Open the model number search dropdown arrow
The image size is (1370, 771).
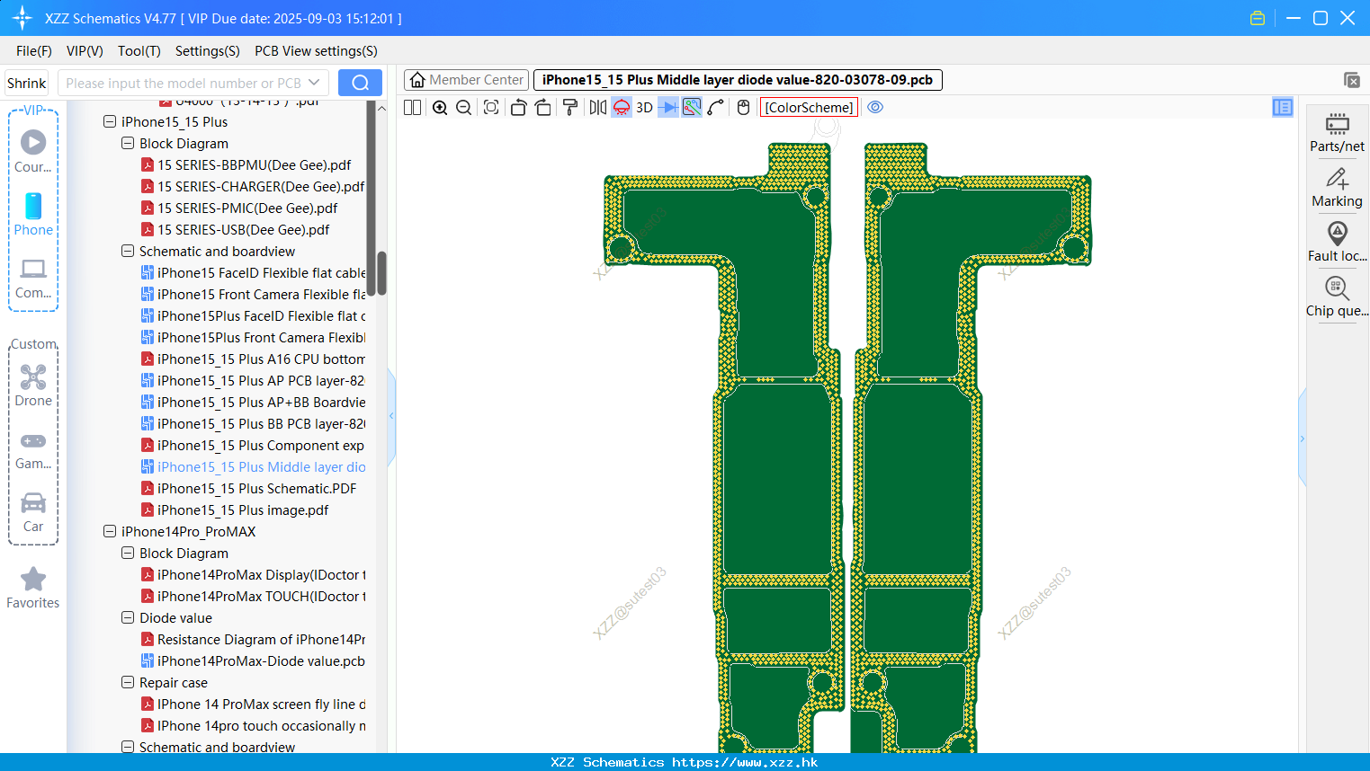point(314,83)
